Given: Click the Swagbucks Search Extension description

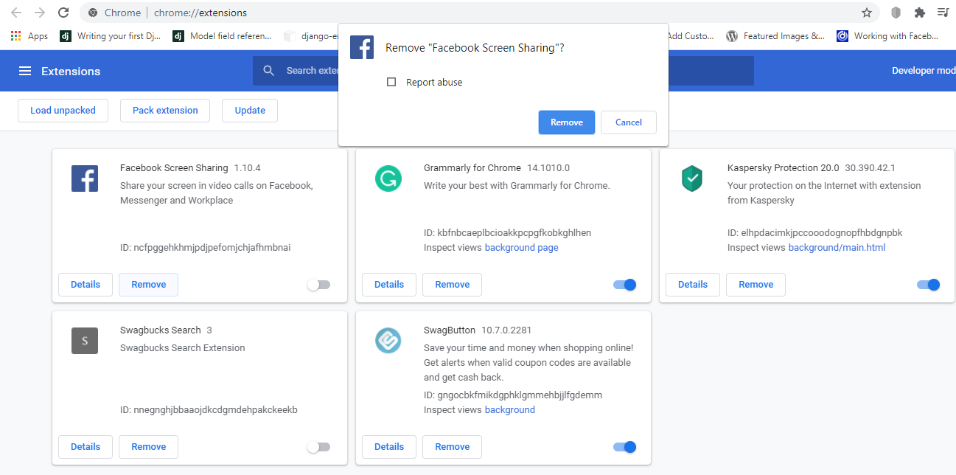Looking at the screenshot, I should click(183, 348).
